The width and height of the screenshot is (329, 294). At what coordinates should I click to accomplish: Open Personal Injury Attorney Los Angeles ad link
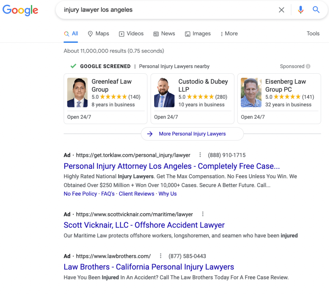(172, 166)
